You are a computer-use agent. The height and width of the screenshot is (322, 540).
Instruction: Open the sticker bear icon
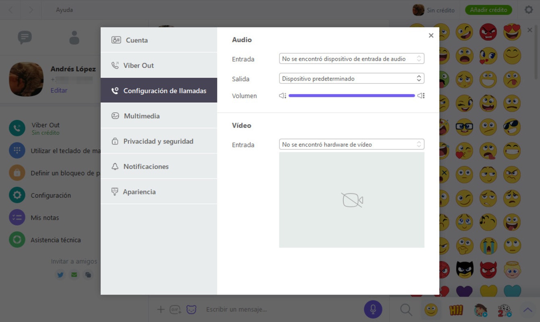[191, 310]
